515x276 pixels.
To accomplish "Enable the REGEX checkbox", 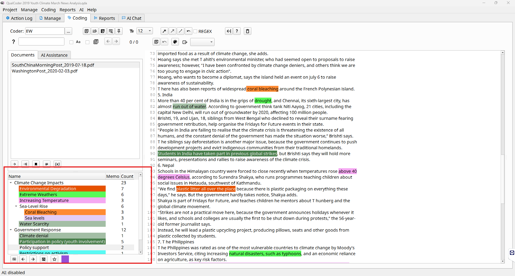I will (196, 32).
